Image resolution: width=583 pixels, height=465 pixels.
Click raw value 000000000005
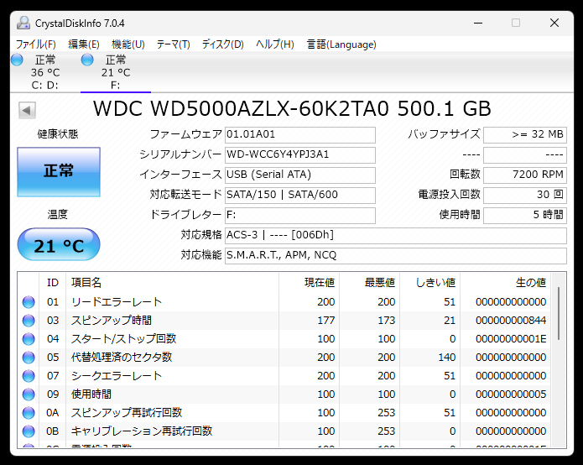(511, 394)
